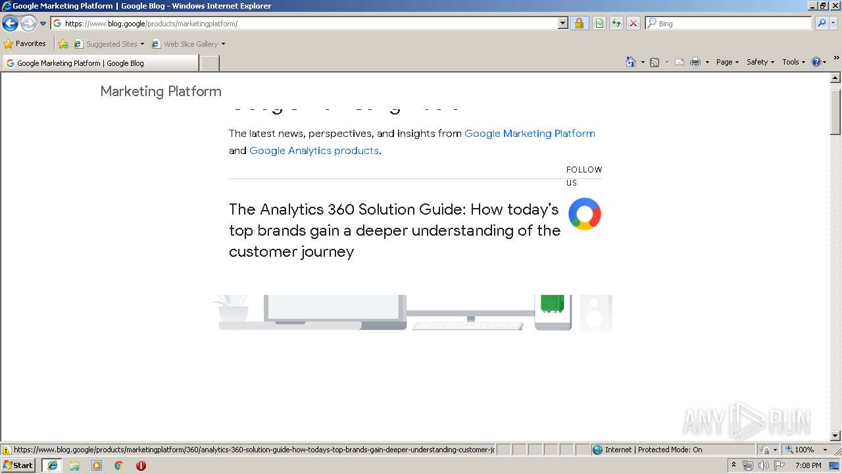Click the Action Center flag icon
Image resolution: width=842 pixels, height=474 pixels.
(x=780, y=465)
